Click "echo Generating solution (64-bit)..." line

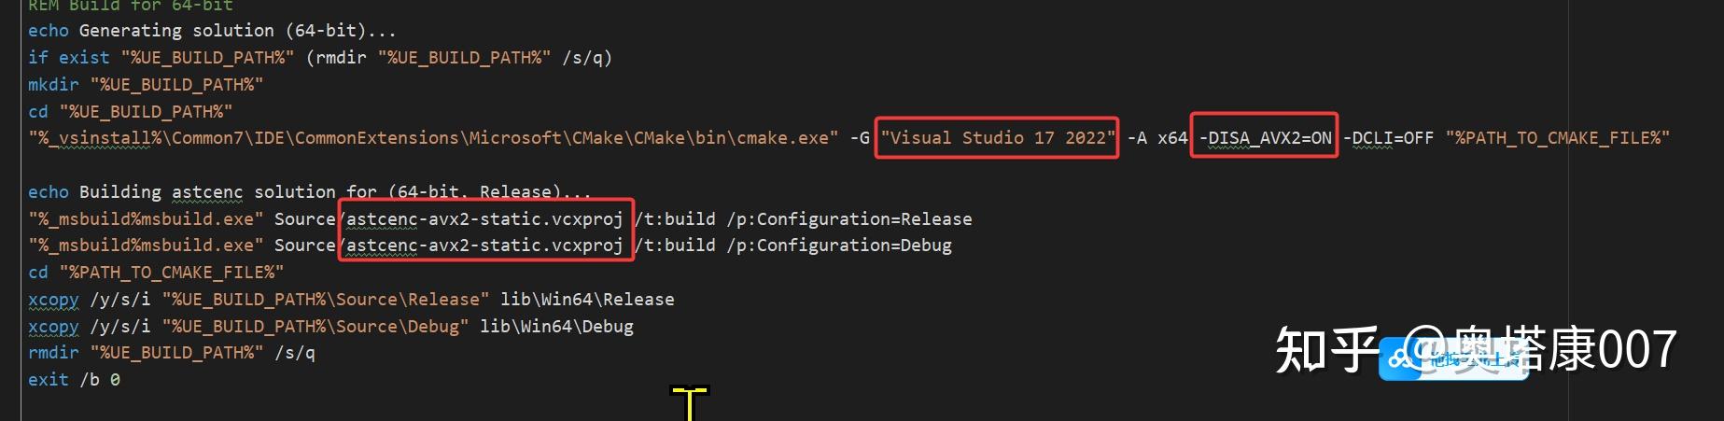click(212, 31)
